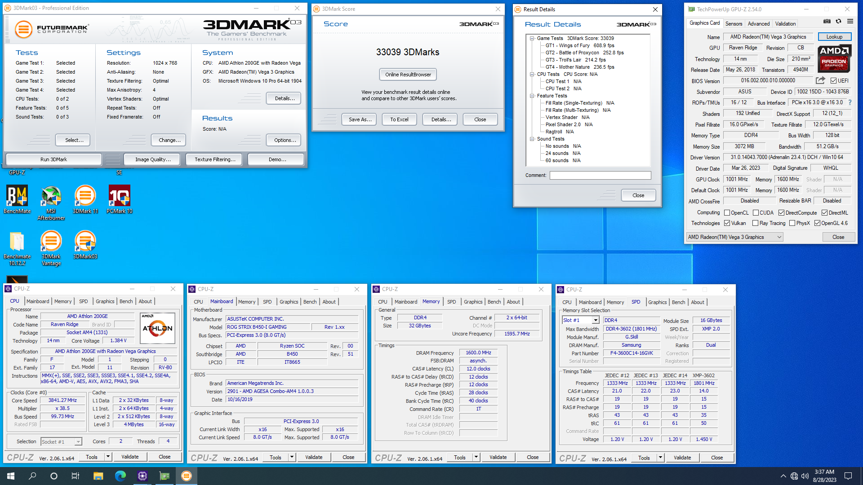The image size is (863, 485).
Task: Open the notification center icon
Action: [848, 476]
